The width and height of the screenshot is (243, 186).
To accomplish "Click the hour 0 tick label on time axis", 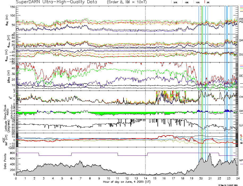I will (16, 178).
